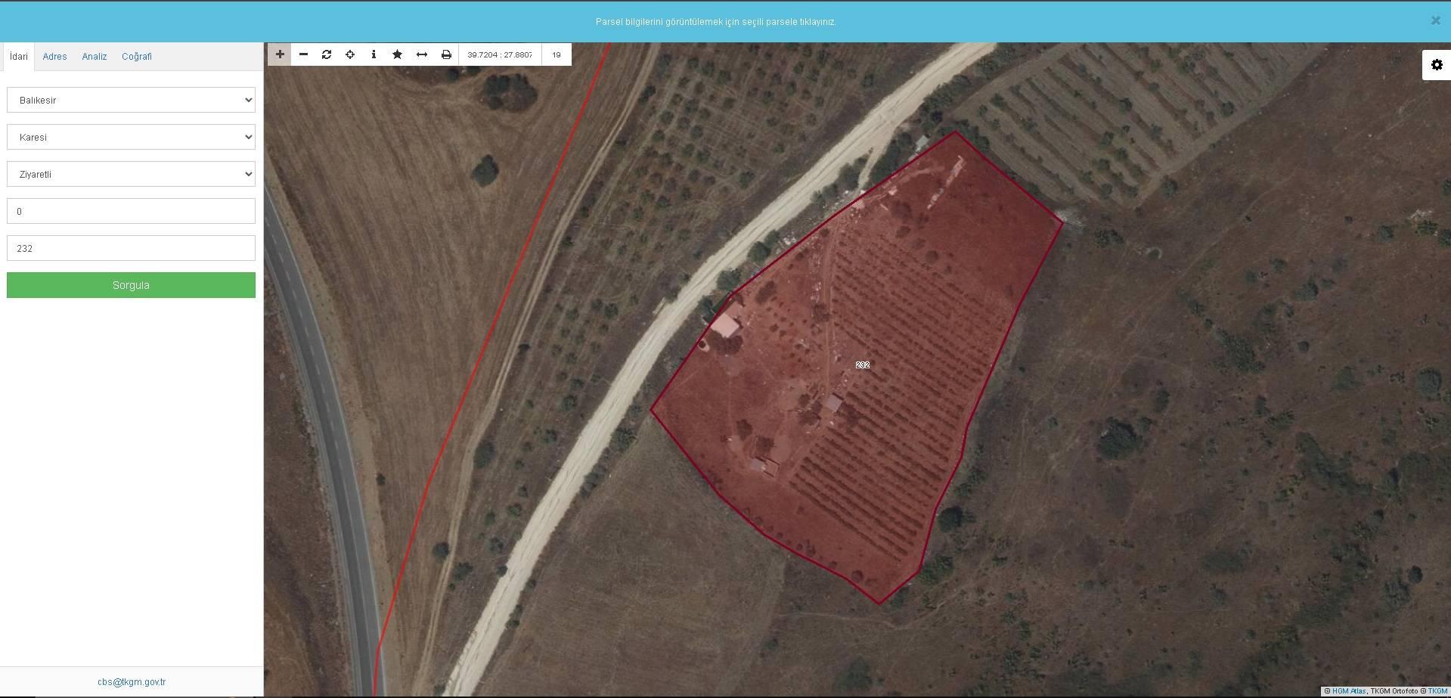Switch to the Adres tab
The width and height of the screenshot is (1451, 698).
[x=54, y=57]
